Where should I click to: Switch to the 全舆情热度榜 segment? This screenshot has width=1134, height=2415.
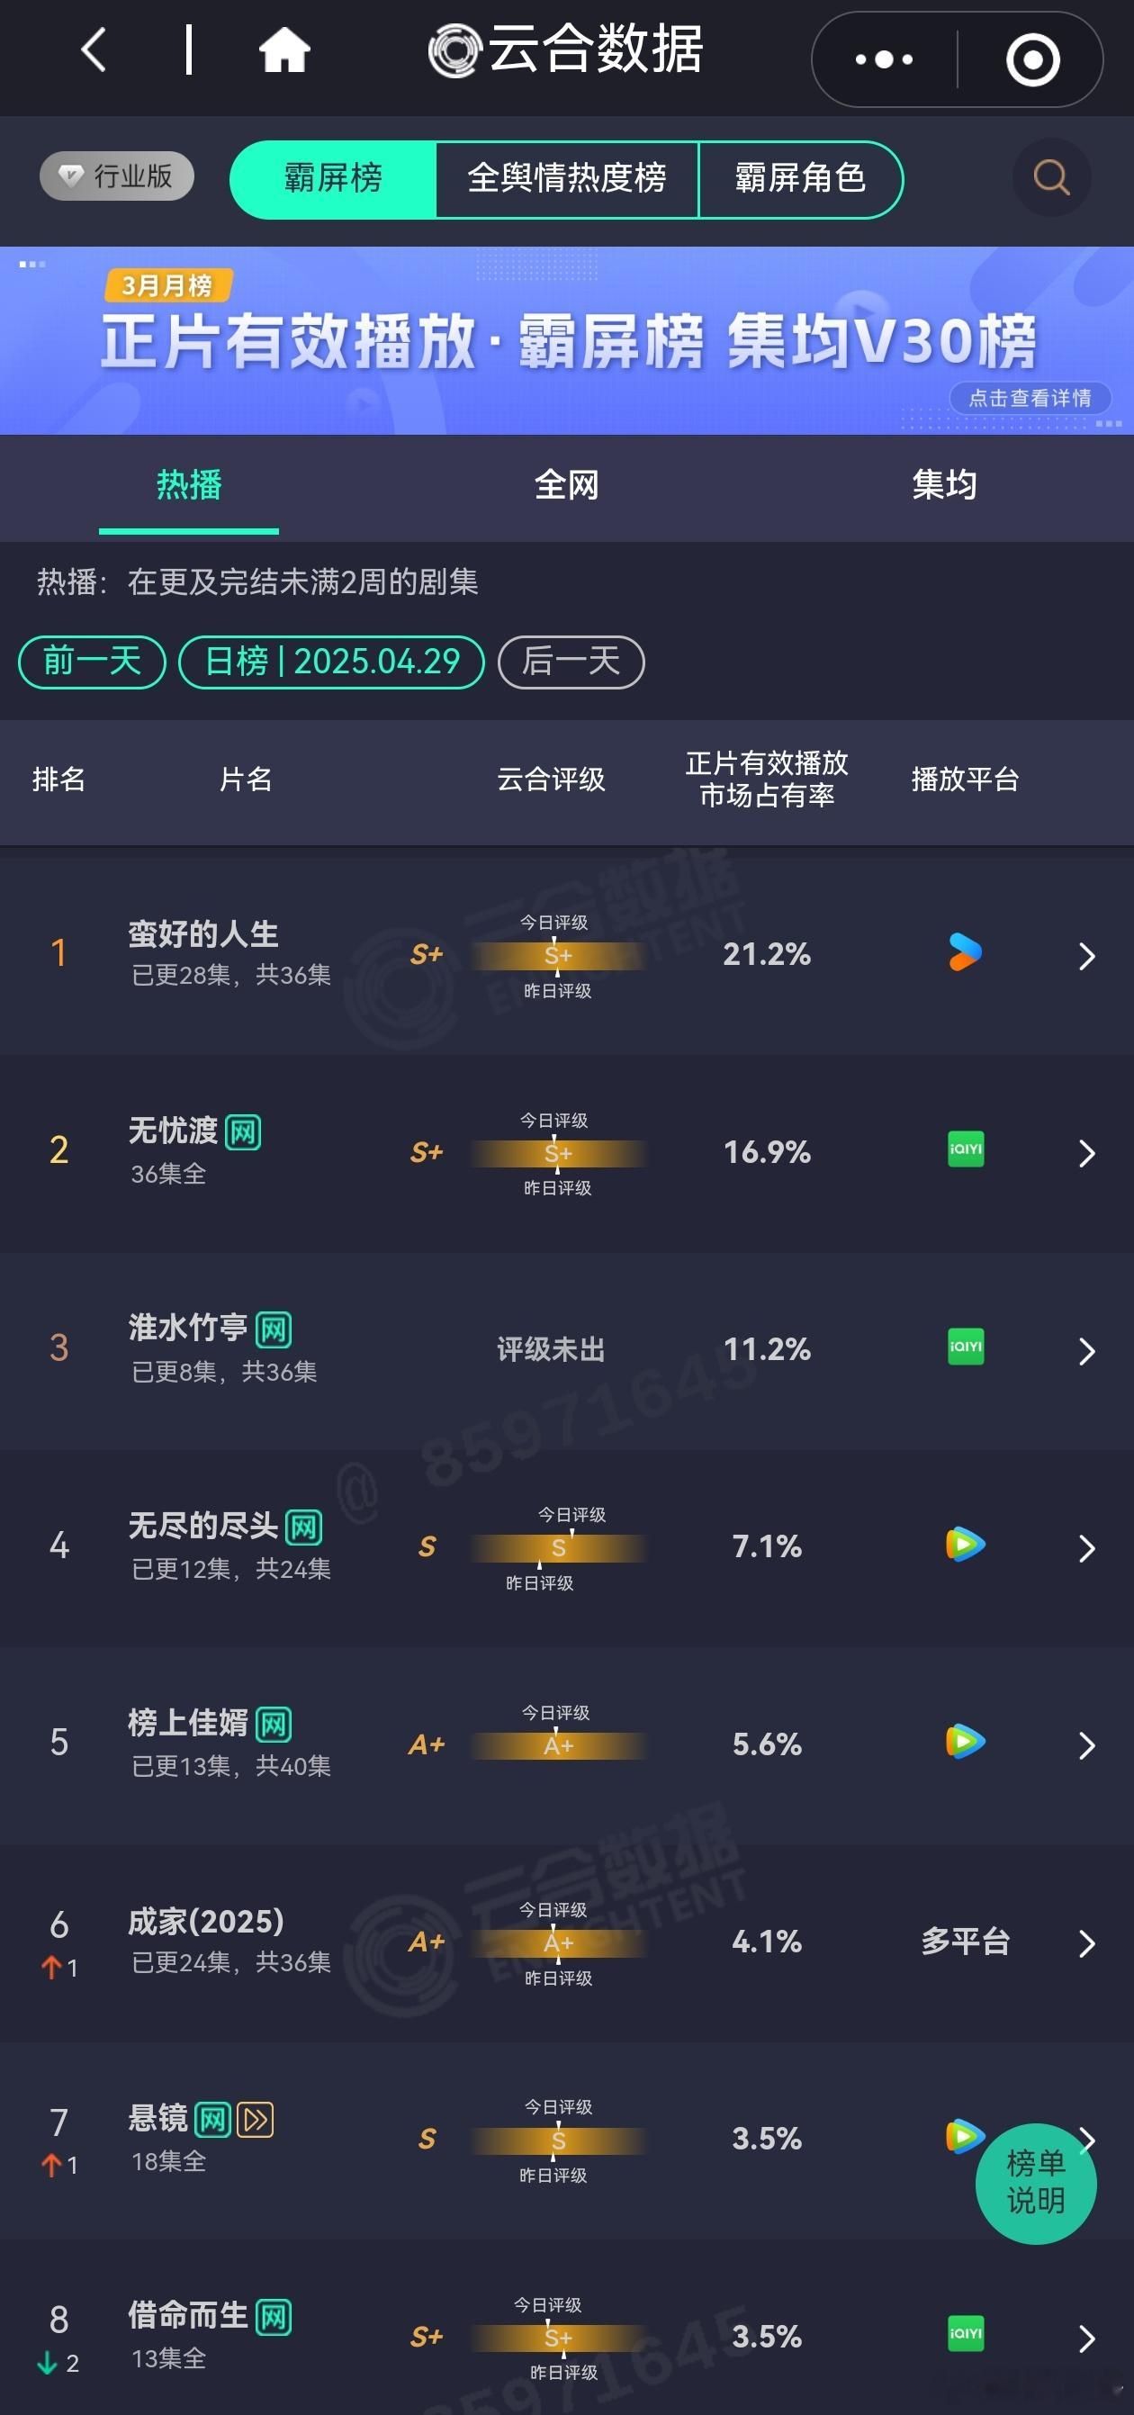pos(567,179)
